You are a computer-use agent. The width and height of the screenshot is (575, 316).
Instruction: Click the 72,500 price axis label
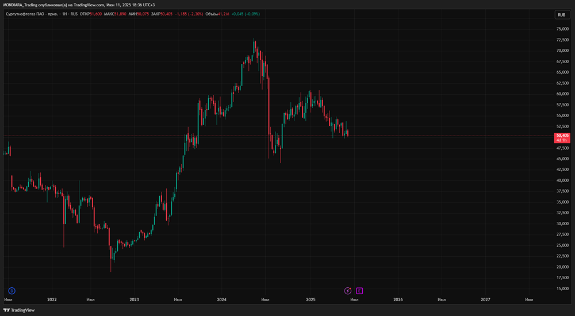click(x=562, y=40)
